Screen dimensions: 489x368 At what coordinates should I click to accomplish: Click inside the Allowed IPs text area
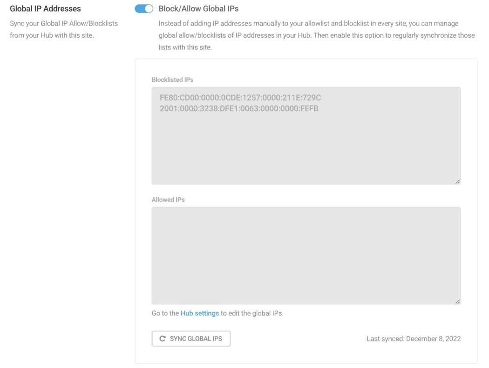coord(306,255)
